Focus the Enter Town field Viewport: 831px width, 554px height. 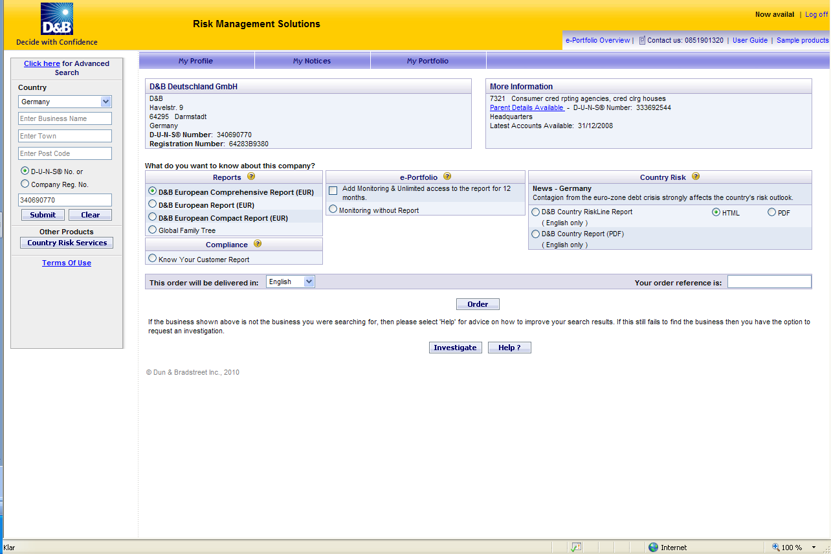coord(65,136)
